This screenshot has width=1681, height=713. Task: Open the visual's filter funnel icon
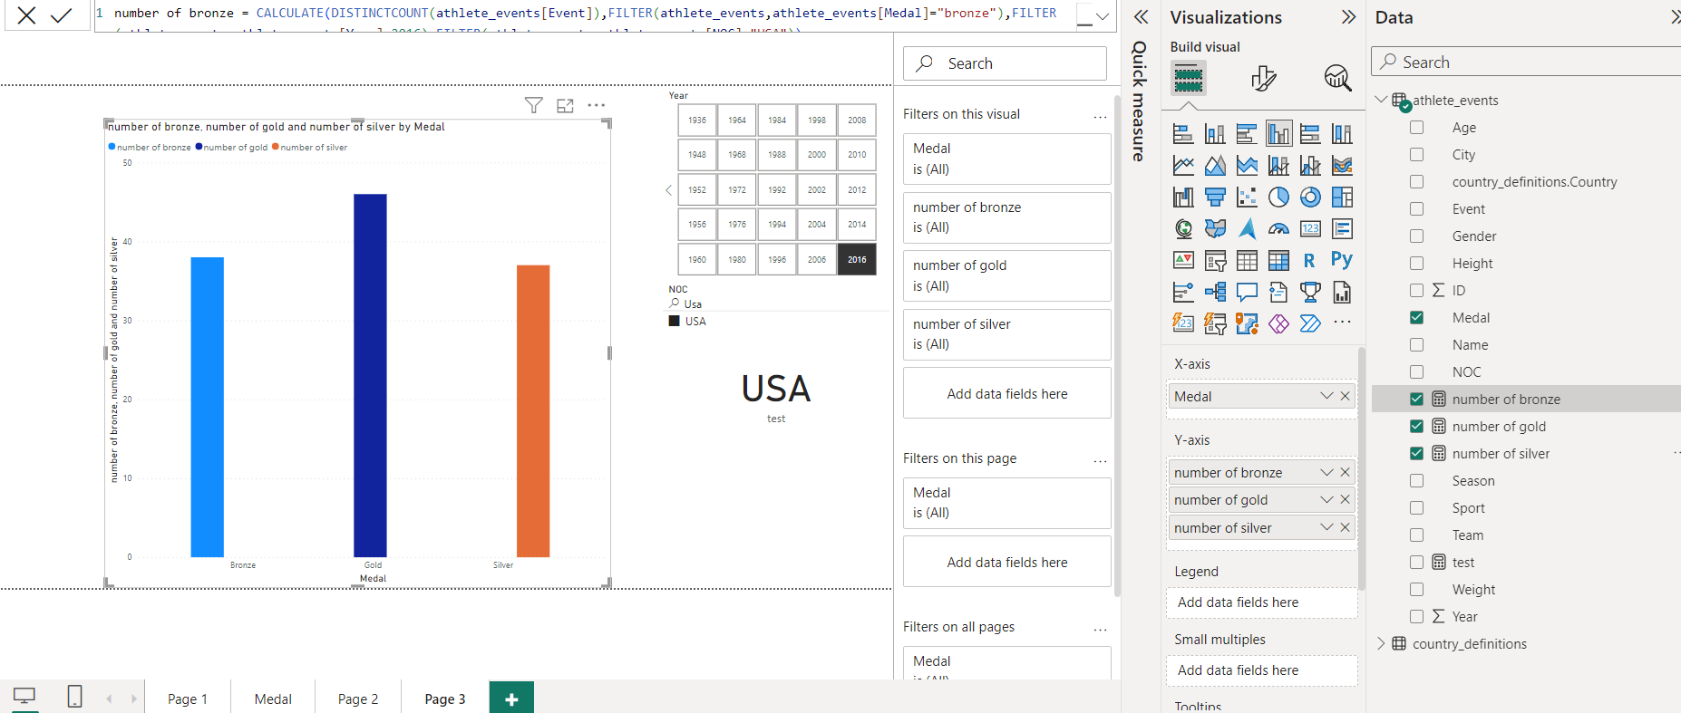tap(534, 105)
